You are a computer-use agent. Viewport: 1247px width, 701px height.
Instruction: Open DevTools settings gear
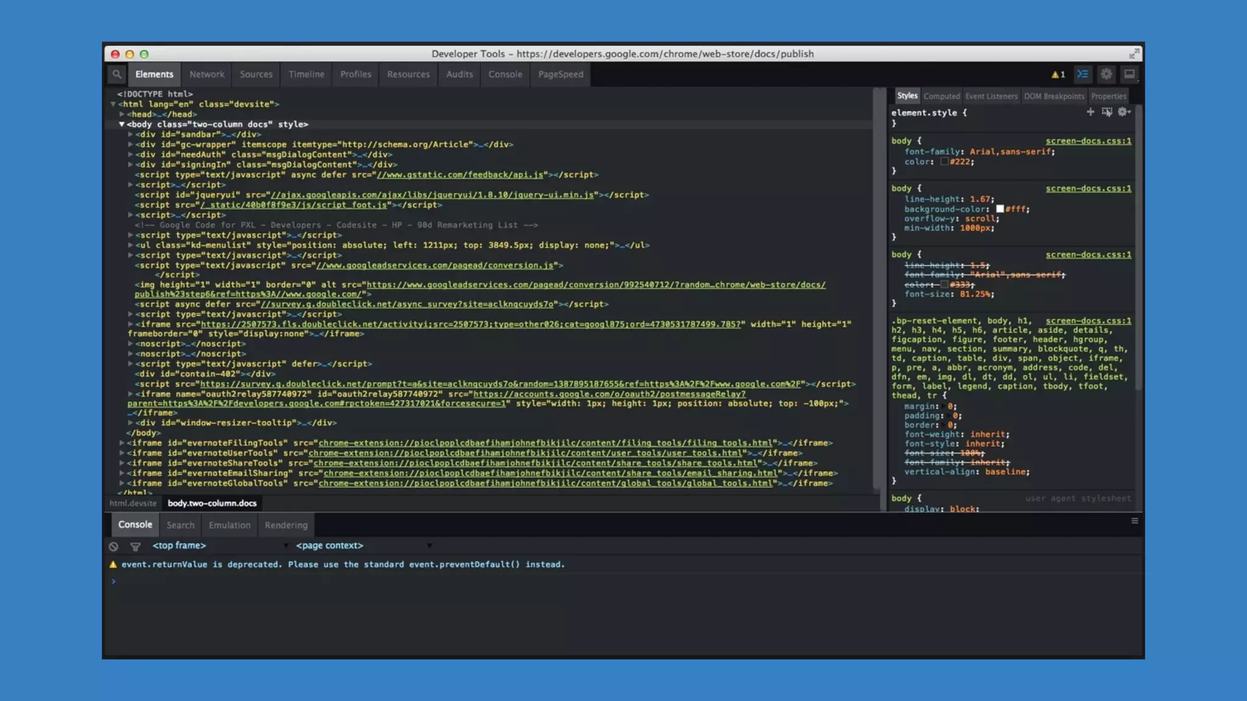click(x=1106, y=74)
